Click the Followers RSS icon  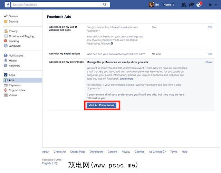(x=6, y=65)
